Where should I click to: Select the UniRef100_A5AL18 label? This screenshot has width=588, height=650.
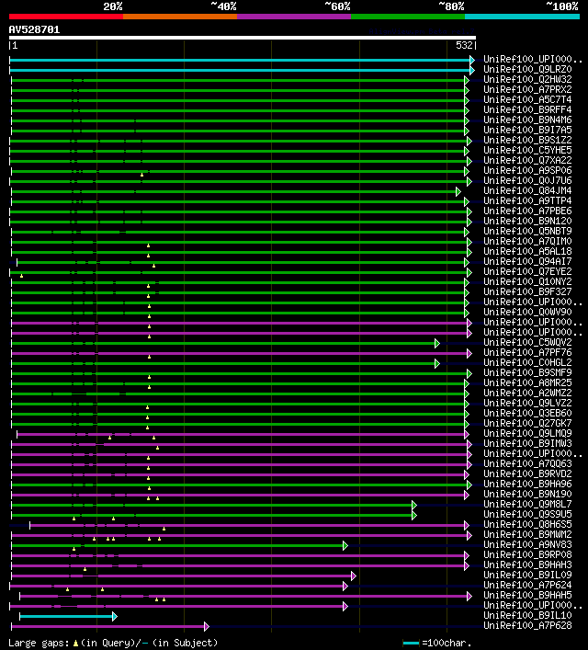tap(527, 251)
